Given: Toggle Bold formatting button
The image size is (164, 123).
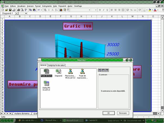Looking at the screenshot, I should (x=100, y=10).
